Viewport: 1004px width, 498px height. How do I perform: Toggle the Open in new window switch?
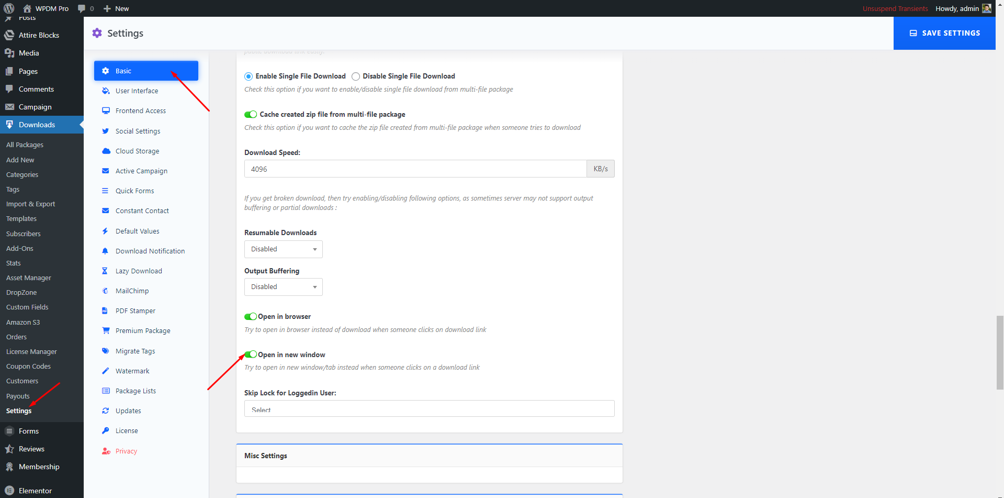(x=251, y=355)
